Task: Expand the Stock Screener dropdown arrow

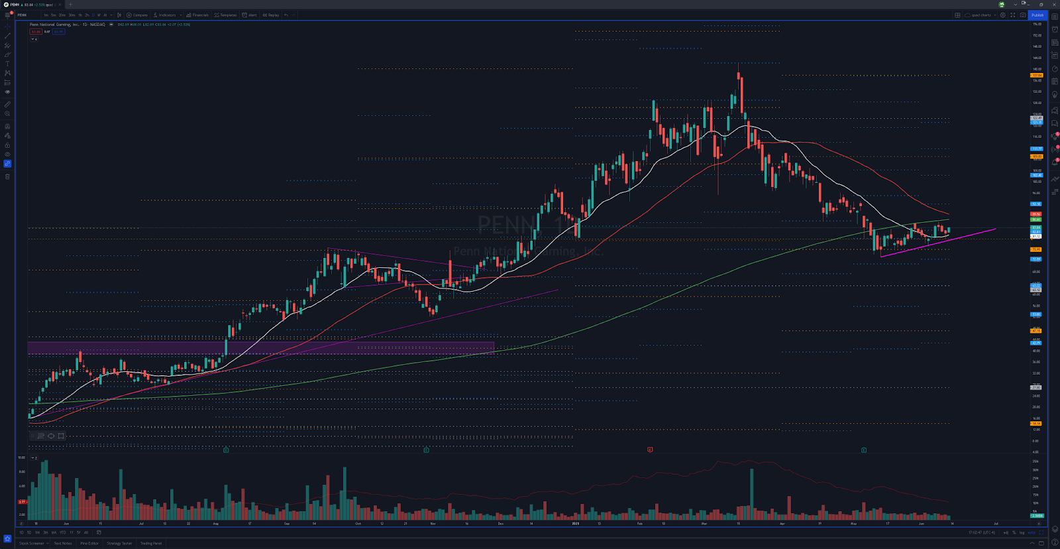Action: [x=48, y=543]
